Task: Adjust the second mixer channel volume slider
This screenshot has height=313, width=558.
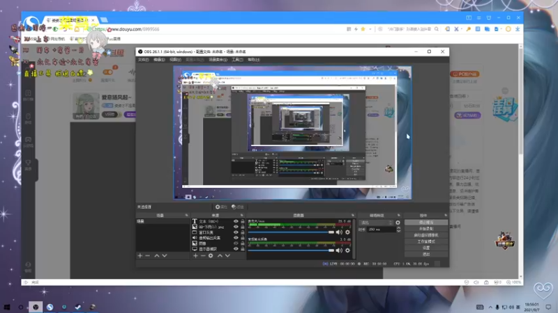Action: click(291, 250)
